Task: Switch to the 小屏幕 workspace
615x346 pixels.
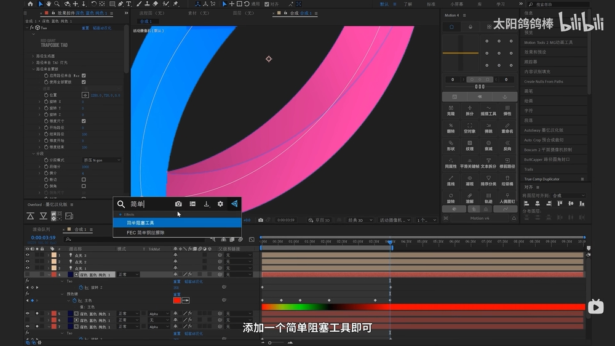Action: (456, 4)
